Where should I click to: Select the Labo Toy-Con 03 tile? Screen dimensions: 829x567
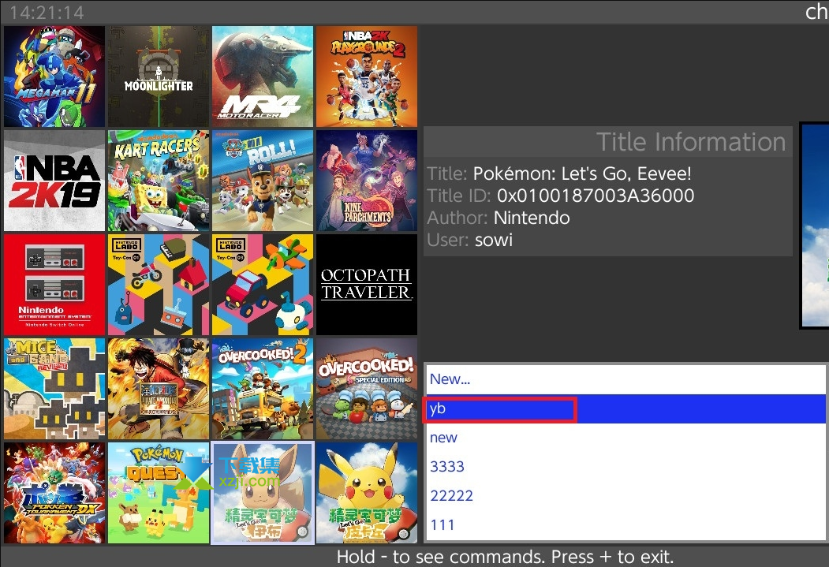(x=262, y=285)
